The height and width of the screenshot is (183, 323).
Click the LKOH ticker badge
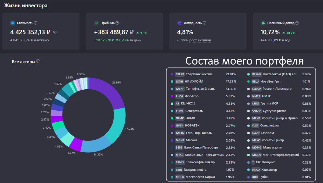[179, 82]
